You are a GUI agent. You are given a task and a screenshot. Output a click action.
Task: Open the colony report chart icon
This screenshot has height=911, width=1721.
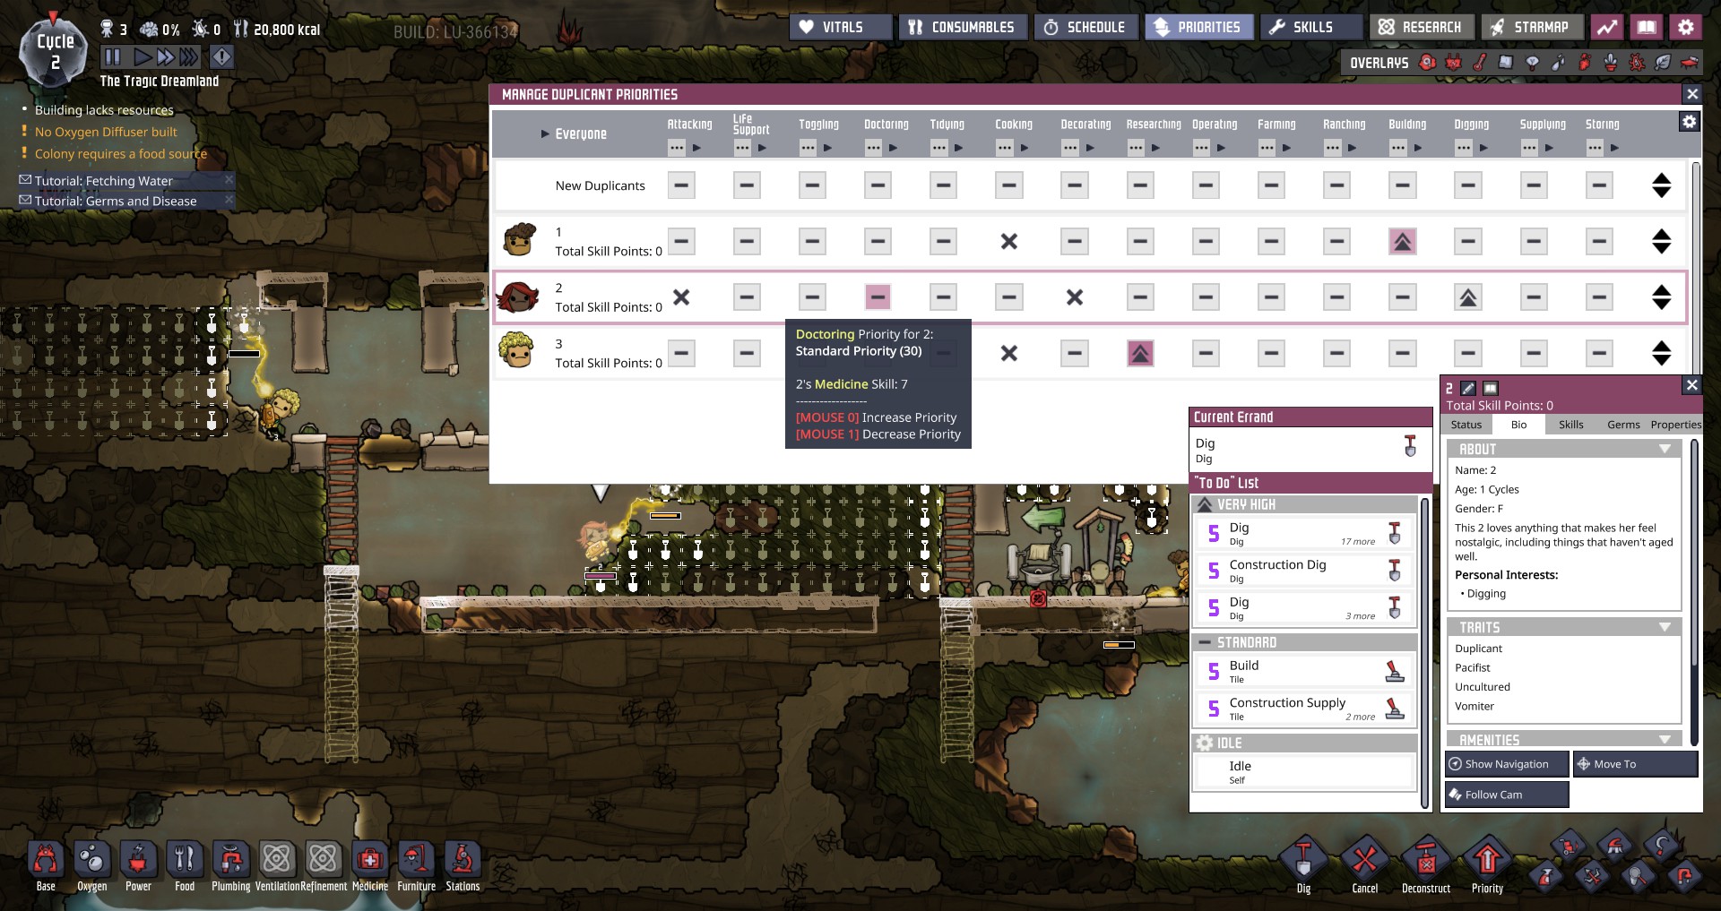pyautogui.click(x=1607, y=27)
